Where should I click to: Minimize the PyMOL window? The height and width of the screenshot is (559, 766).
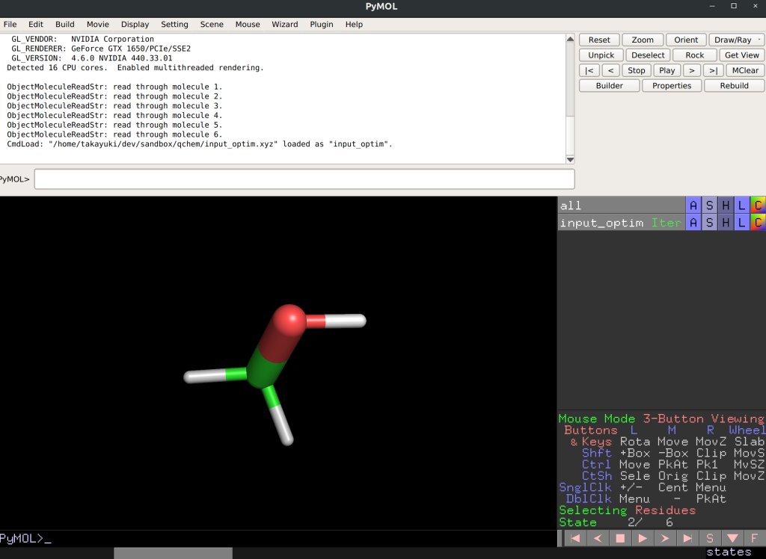tap(712, 6)
